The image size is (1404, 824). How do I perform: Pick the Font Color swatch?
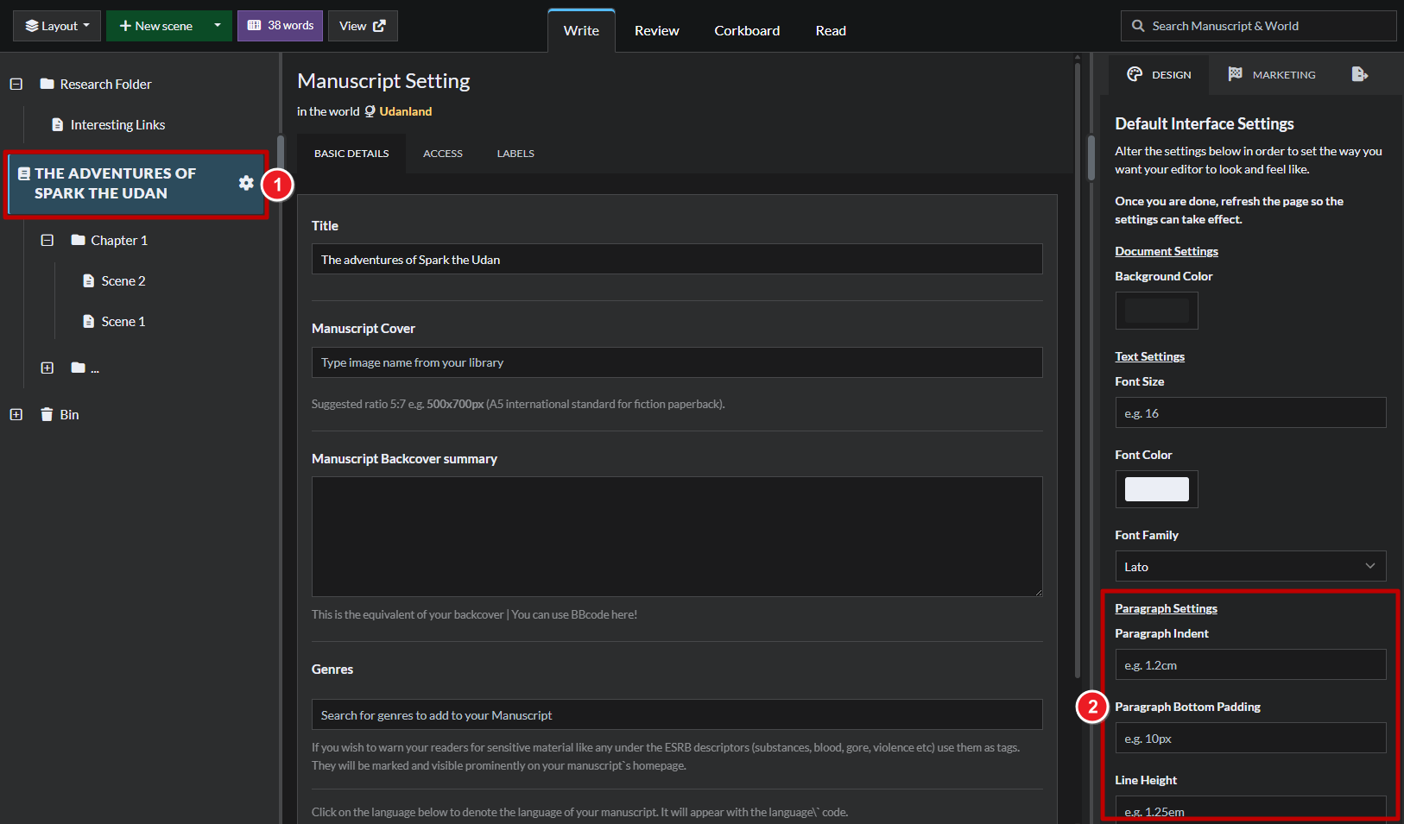tap(1156, 489)
